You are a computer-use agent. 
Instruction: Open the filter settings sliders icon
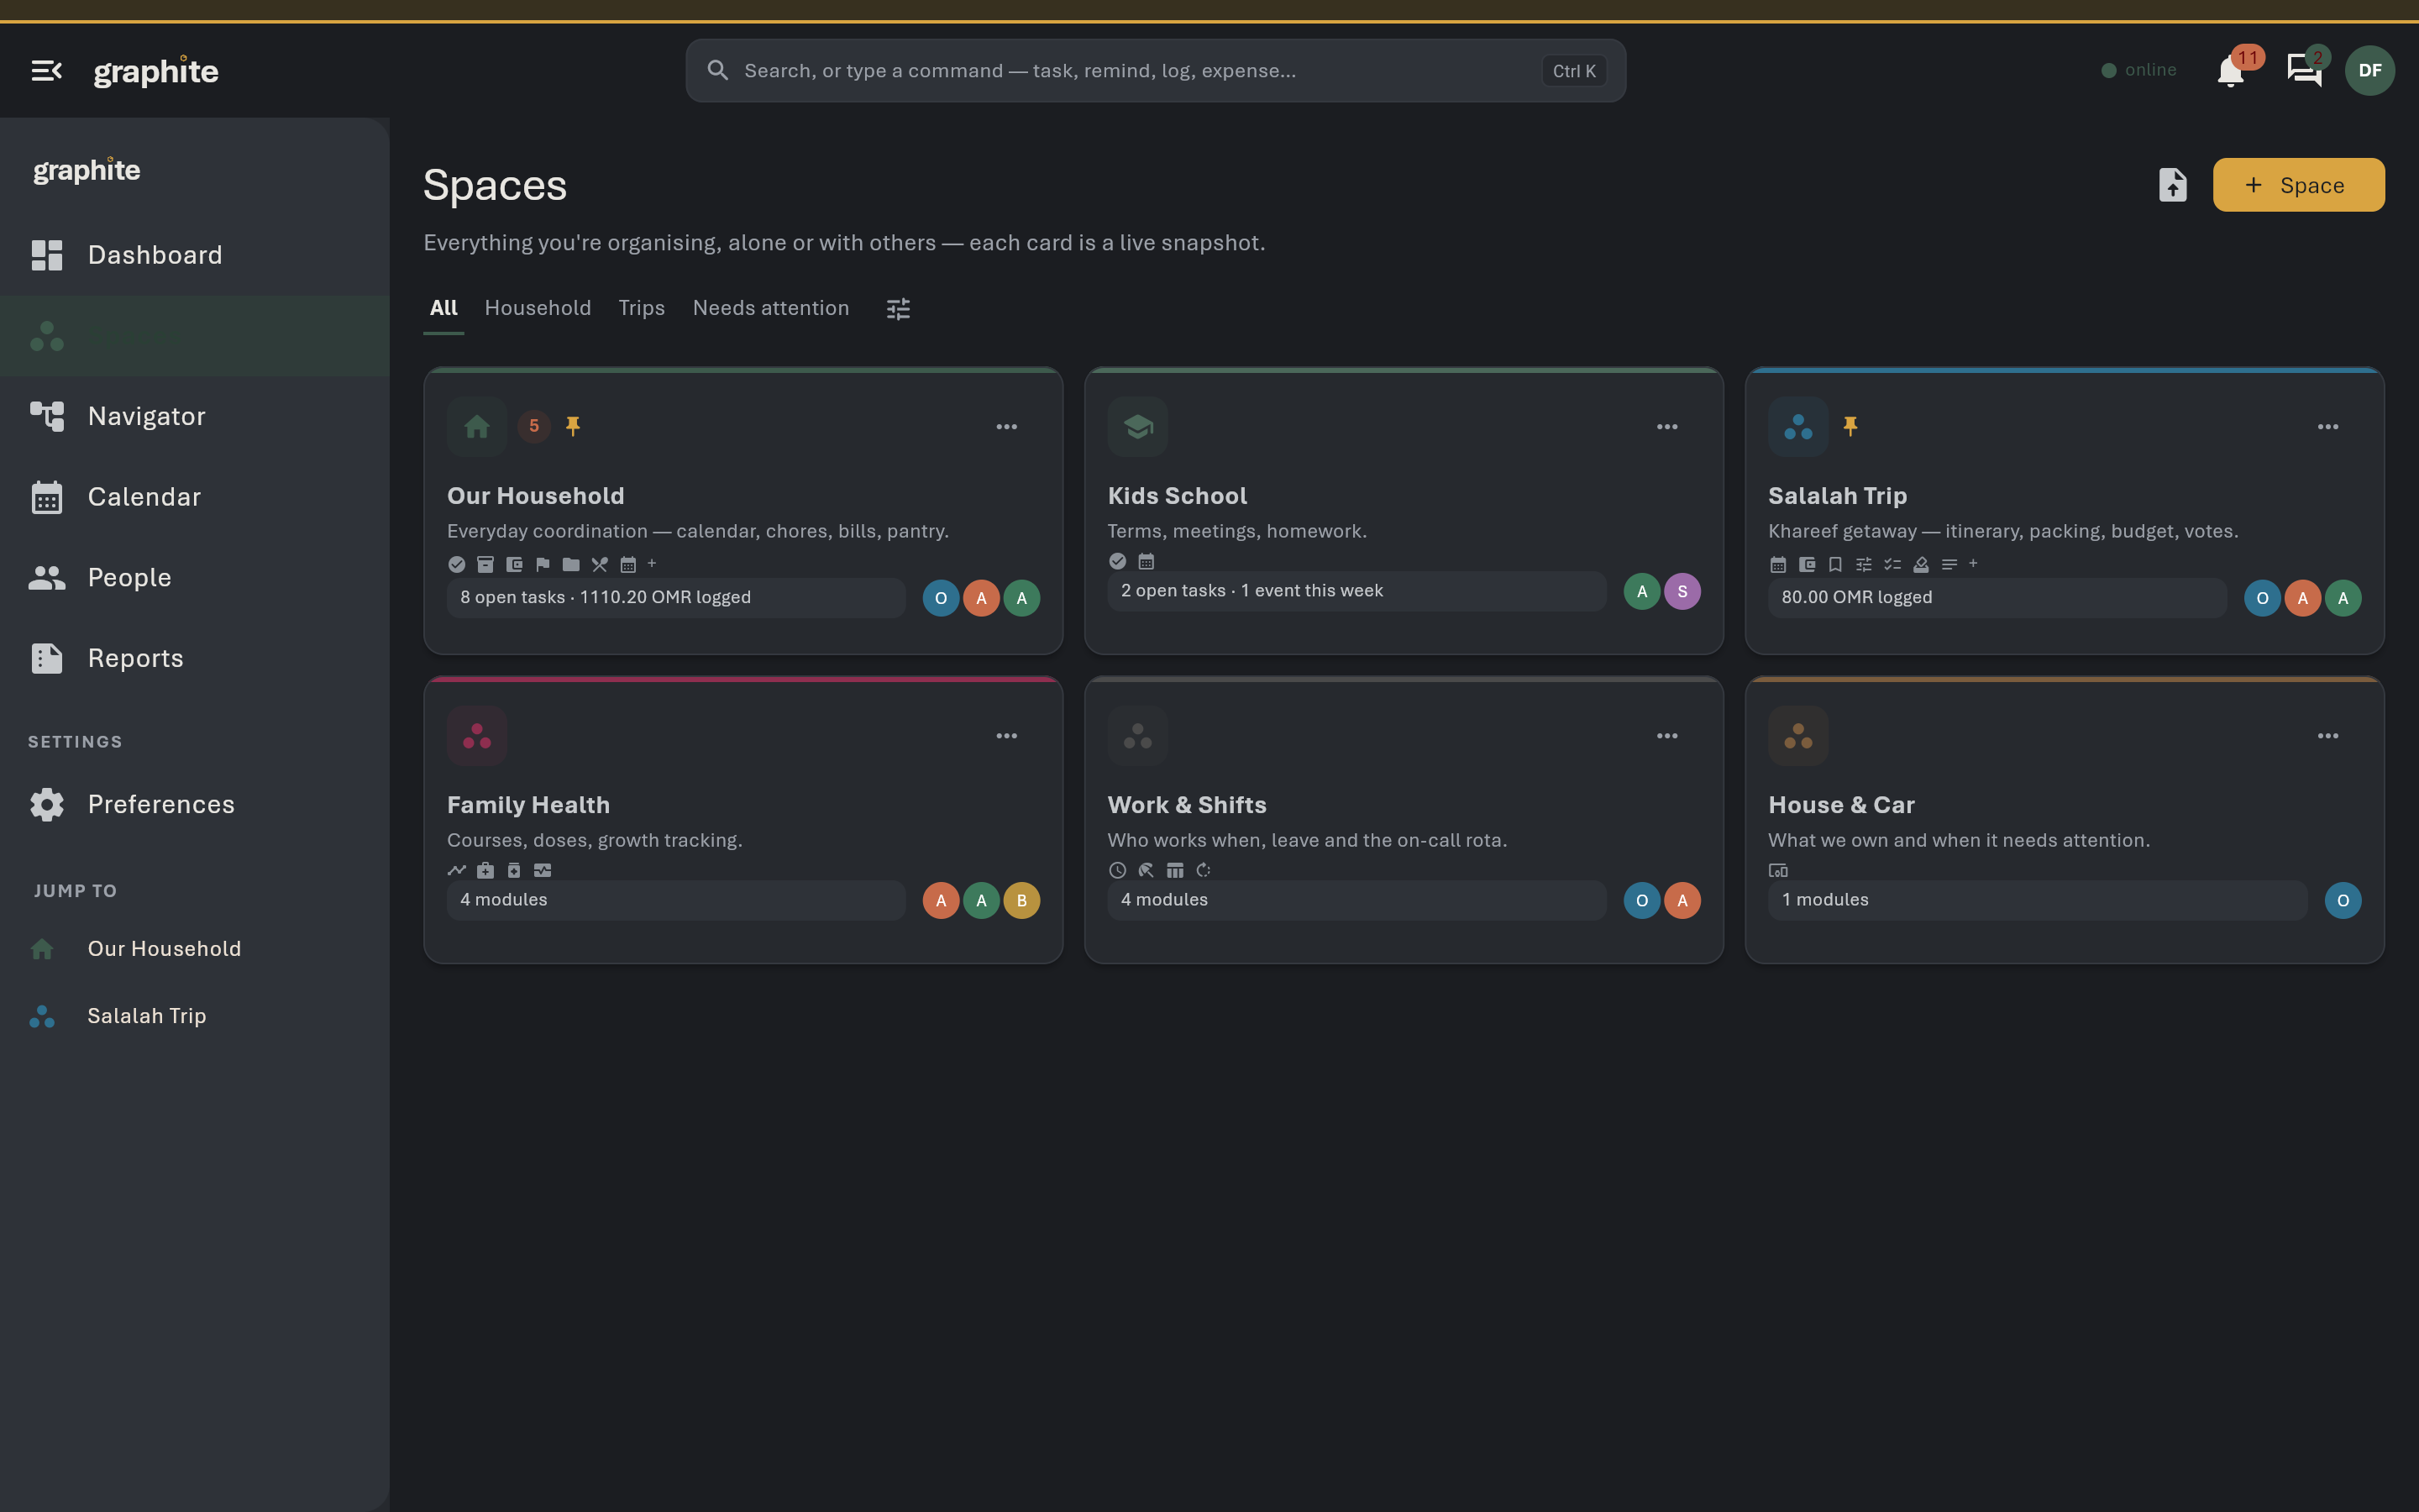click(x=899, y=309)
